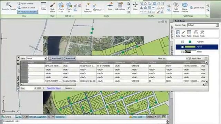Click the Filter by input field
The width and height of the screenshot is (221, 124).
point(176,59)
